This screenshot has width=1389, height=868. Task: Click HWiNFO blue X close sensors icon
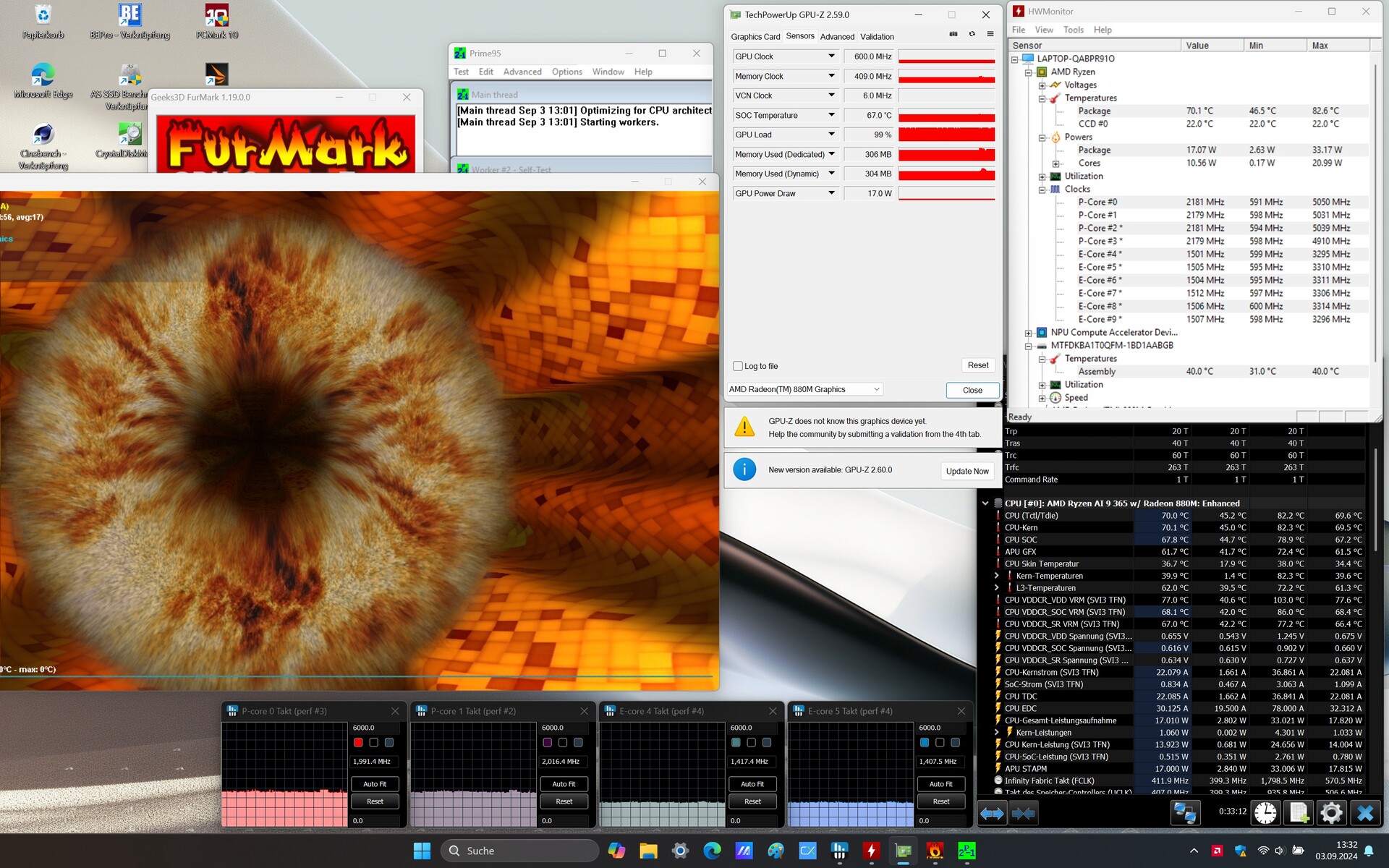tap(1365, 813)
